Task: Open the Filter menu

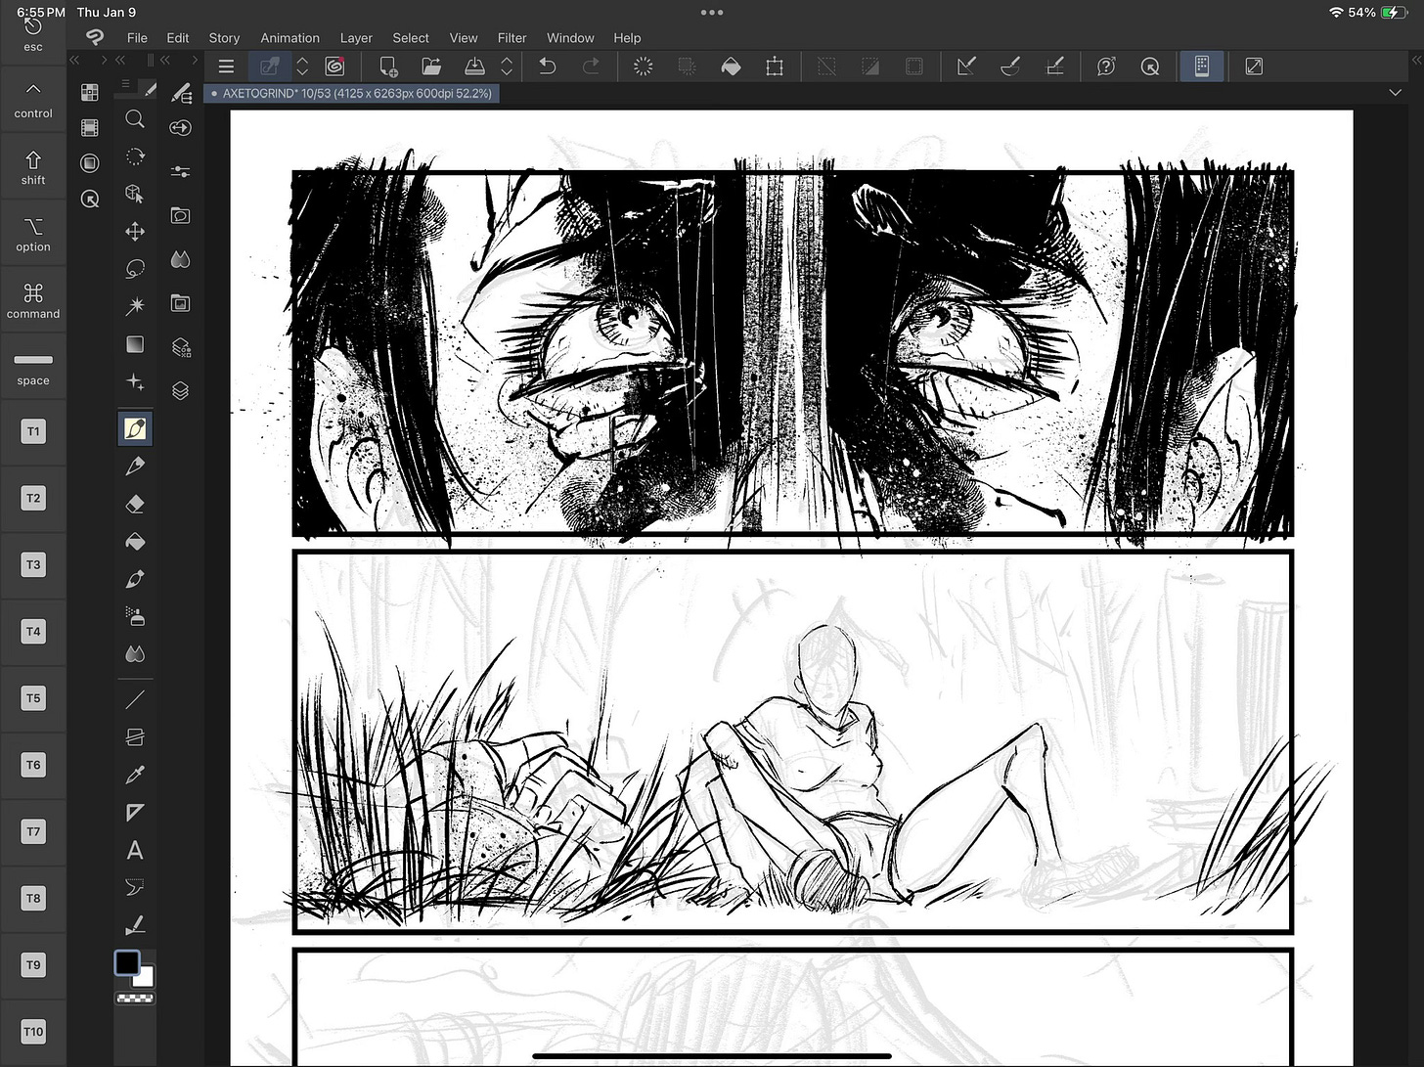Action: click(512, 38)
